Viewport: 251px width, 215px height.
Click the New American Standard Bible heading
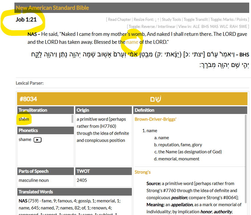(52, 8)
